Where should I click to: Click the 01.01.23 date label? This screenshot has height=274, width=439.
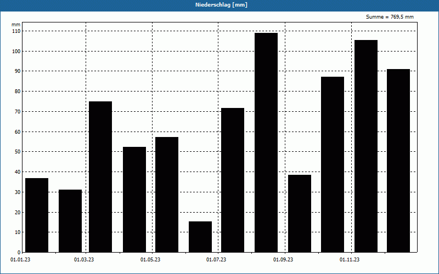[x=20, y=260]
